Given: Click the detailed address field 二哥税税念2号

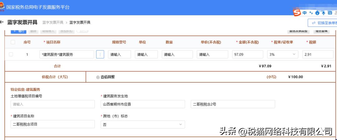Looking at the screenshot, I should 233,104.
